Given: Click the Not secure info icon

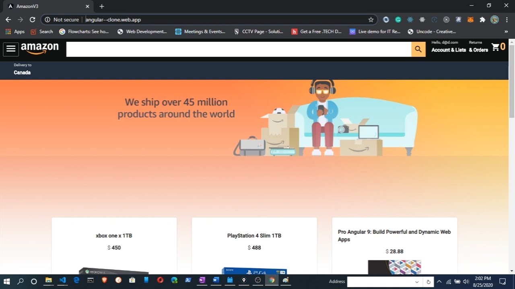Looking at the screenshot, I should coord(47,19).
